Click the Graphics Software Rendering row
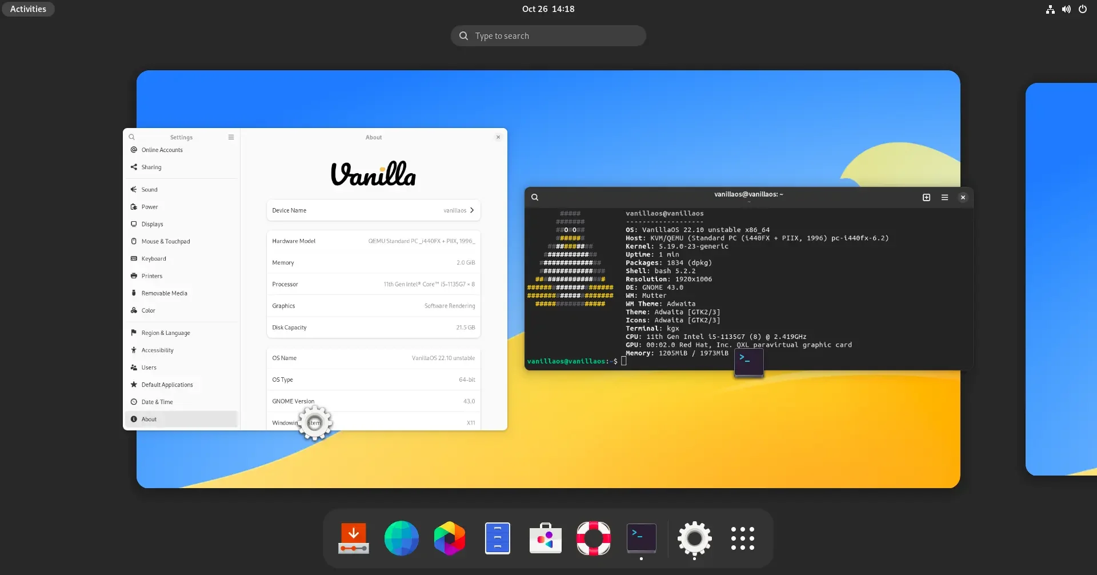This screenshot has height=575, width=1097. pos(374,306)
